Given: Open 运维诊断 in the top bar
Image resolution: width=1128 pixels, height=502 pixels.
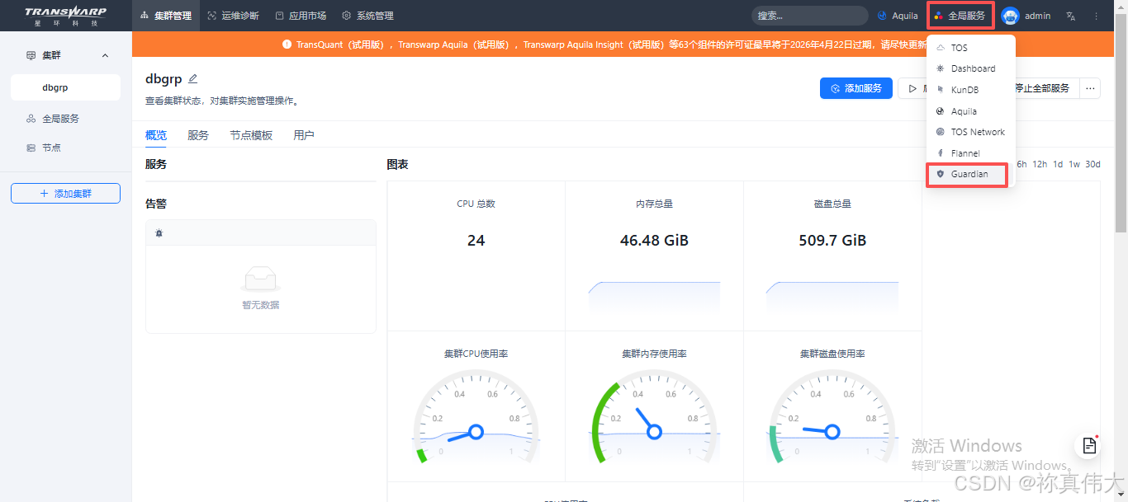Looking at the screenshot, I should click(x=233, y=16).
